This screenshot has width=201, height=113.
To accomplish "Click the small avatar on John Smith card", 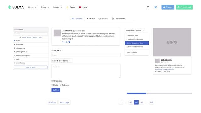I will coord(157,61).
